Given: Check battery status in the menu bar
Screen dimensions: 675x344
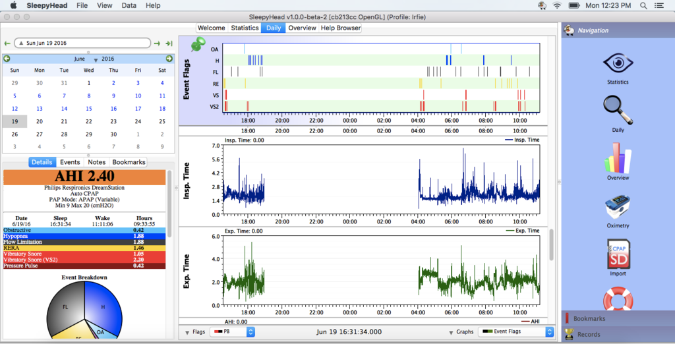Looking at the screenshot, I should [574, 5].
